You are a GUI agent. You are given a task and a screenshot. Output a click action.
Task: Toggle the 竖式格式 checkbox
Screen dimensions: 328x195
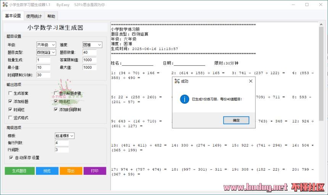point(10,118)
